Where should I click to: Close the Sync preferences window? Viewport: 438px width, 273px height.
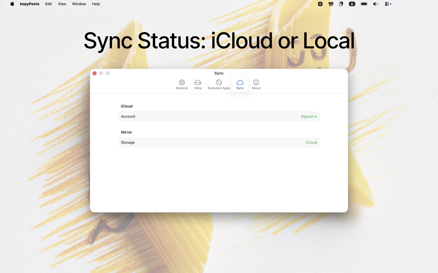(x=95, y=73)
